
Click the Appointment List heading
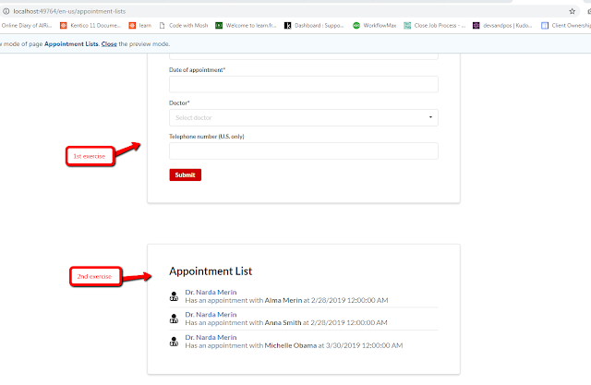point(211,271)
